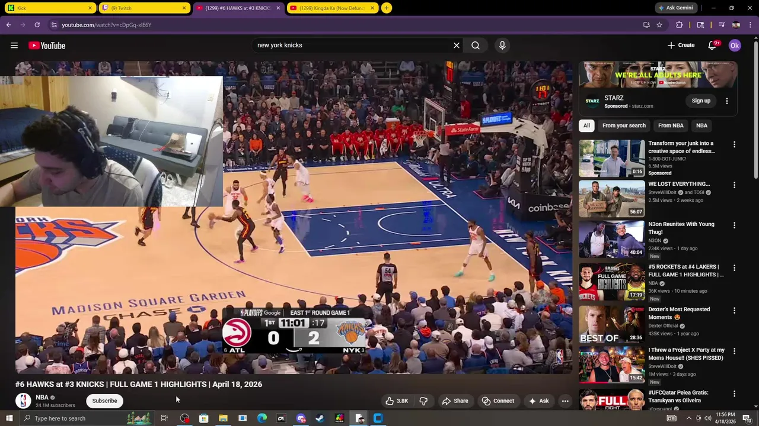Open Chrome extensions puzzle icon

point(680,25)
